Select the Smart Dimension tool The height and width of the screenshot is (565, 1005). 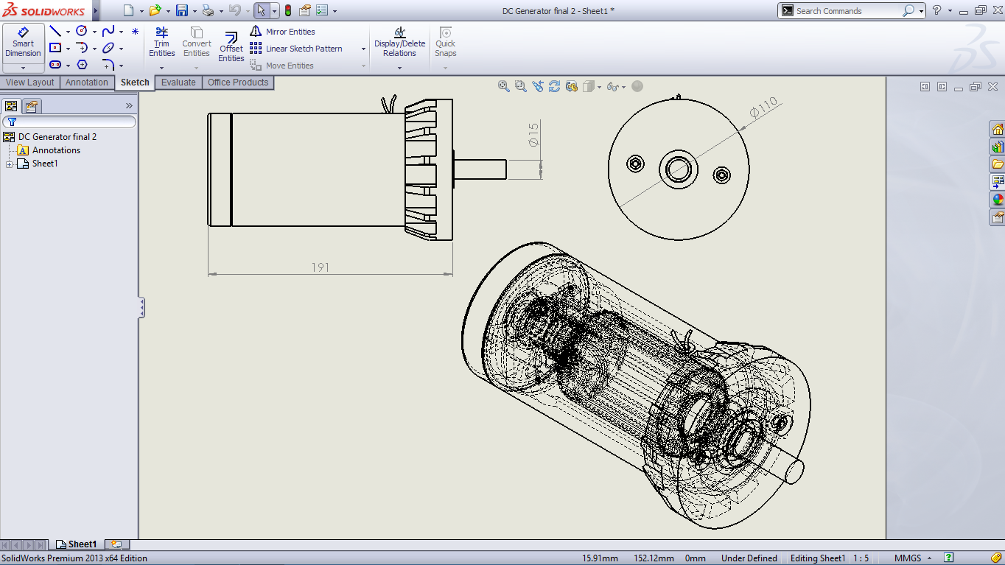click(23, 43)
